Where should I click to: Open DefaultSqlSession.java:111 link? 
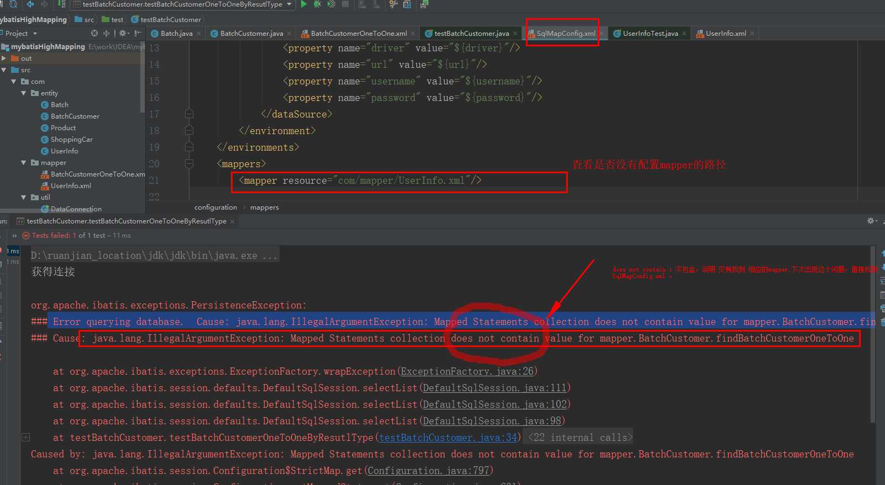pyautogui.click(x=494, y=388)
